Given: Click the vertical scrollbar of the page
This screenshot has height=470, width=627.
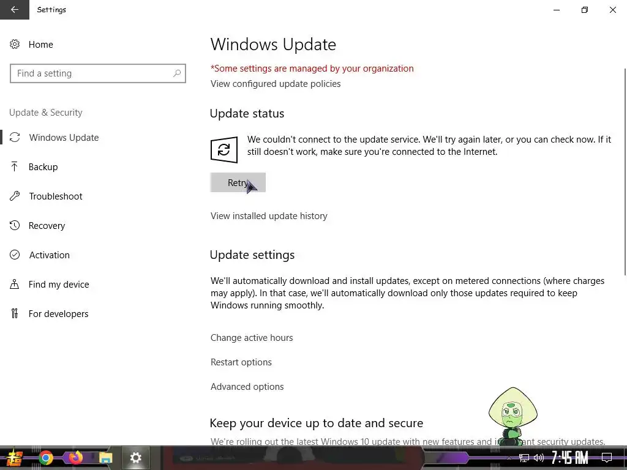Looking at the screenshot, I should (625, 172).
